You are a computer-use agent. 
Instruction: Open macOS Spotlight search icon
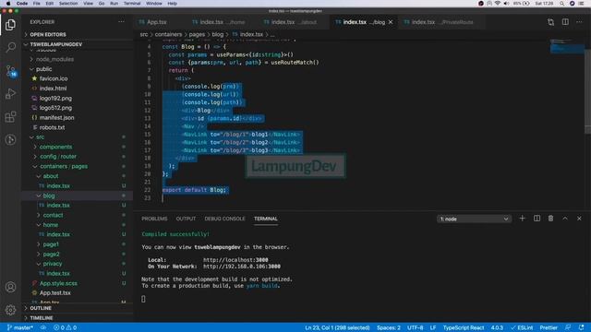point(562,4)
